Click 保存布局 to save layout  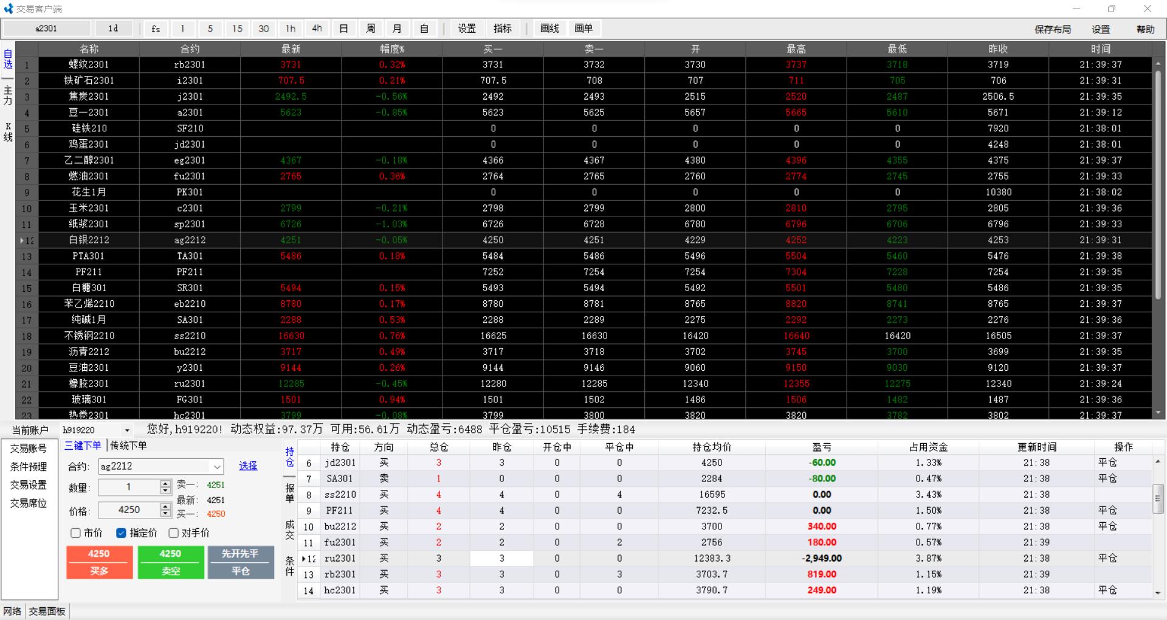[x=1053, y=29]
